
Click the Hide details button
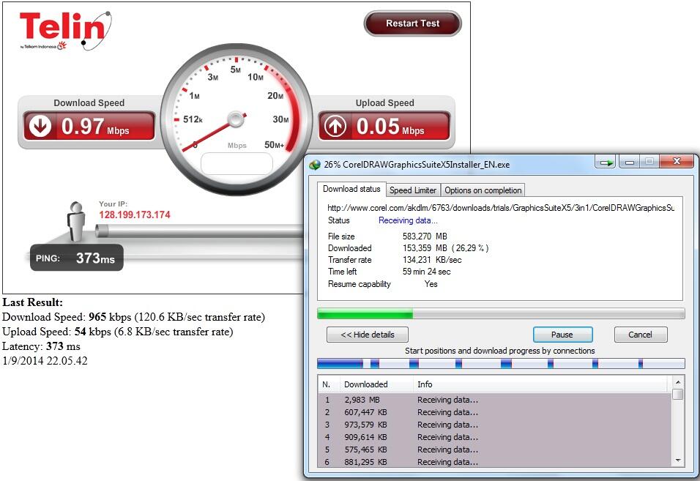click(368, 335)
